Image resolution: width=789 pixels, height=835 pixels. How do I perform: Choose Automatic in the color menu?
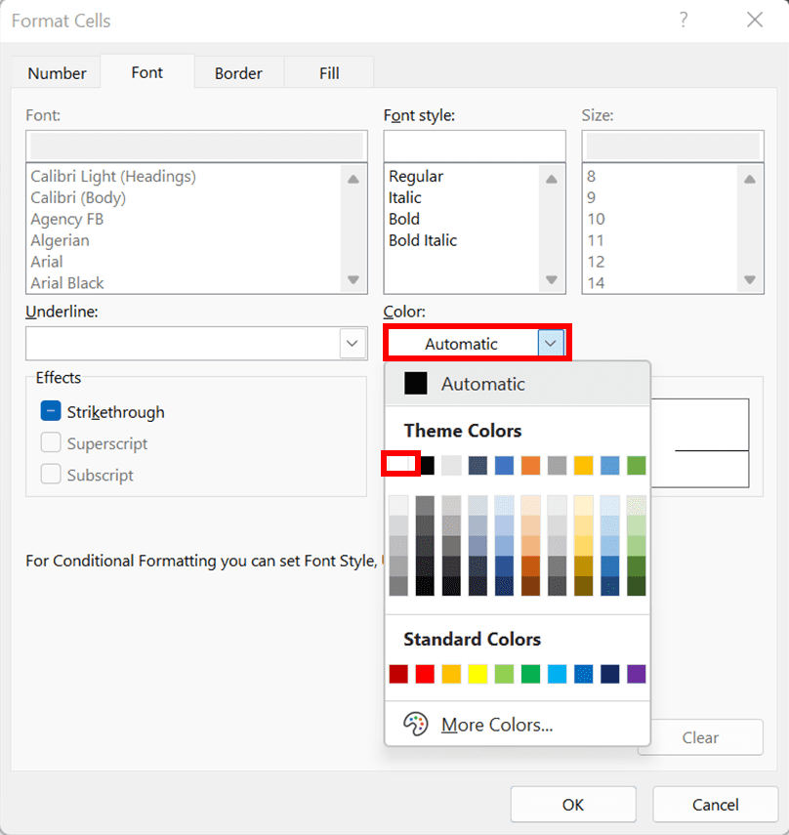(x=518, y=384)
